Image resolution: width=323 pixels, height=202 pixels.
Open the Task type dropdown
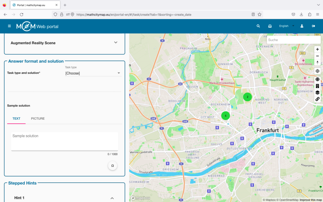pyautogui.click(x=93, y=73)
